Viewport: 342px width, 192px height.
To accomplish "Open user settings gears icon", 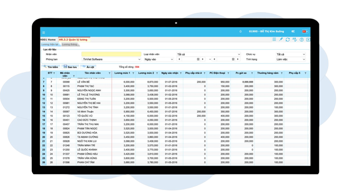I will pyautogui.click(x=293, y=31).
